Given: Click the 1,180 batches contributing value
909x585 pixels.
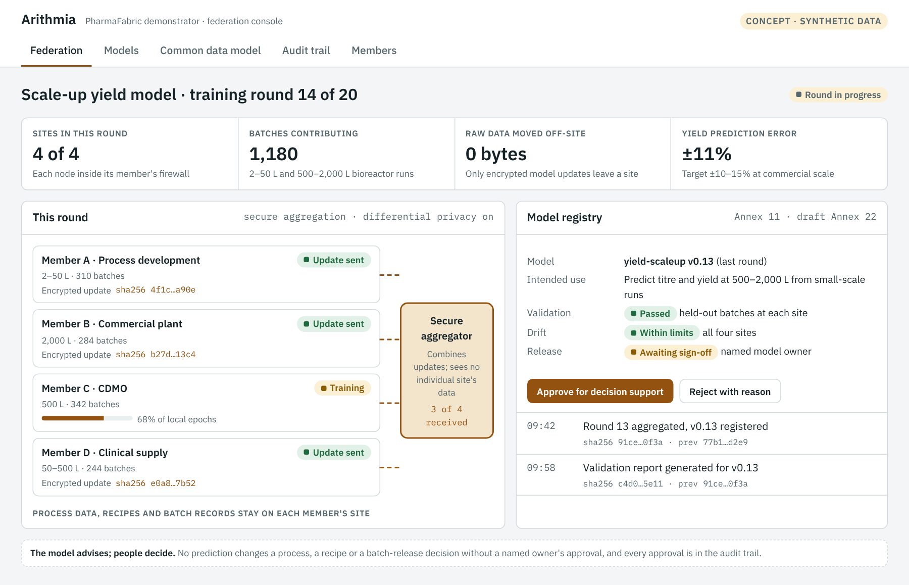Looking at the screenshot, I should point(274,154).
